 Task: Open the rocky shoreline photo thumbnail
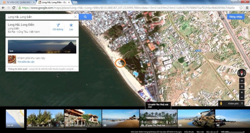pos(196,118)
